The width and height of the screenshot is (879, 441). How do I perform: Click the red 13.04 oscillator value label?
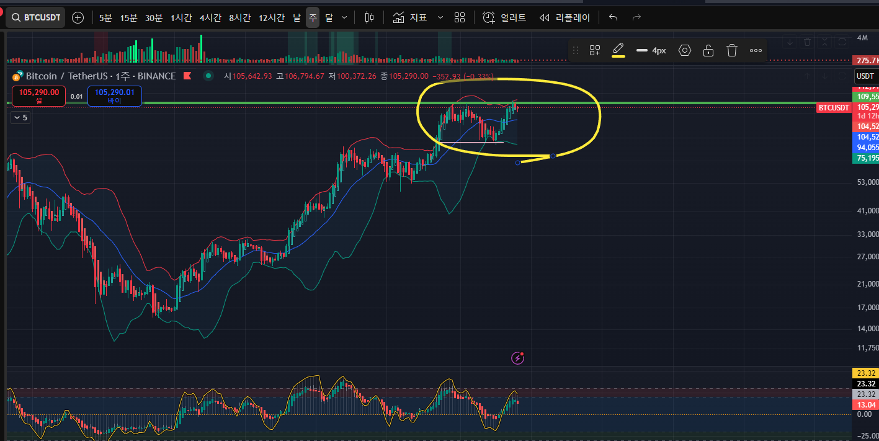(866, 404)
